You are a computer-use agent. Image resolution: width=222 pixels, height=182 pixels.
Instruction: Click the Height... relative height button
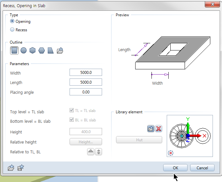coord(86,142)
